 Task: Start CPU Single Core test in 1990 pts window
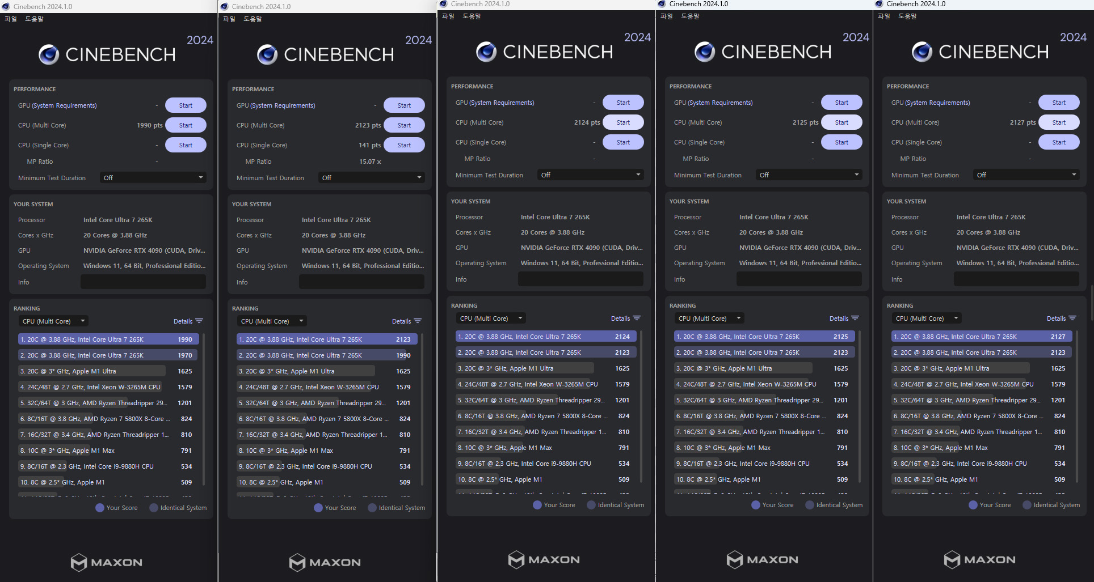pos(186,145)
